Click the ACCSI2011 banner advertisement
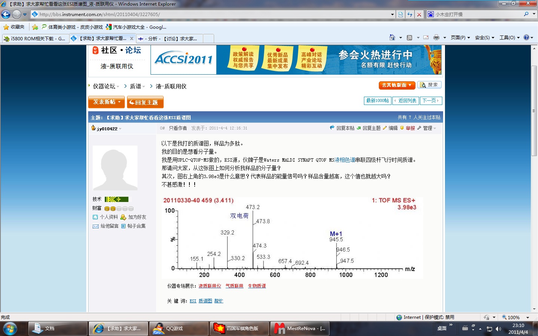This screenshot has height=336, width=538. (x=296, y=60)
